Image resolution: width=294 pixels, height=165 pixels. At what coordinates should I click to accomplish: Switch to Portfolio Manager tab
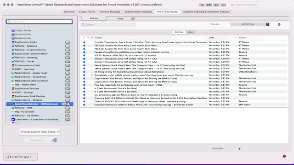110,11
